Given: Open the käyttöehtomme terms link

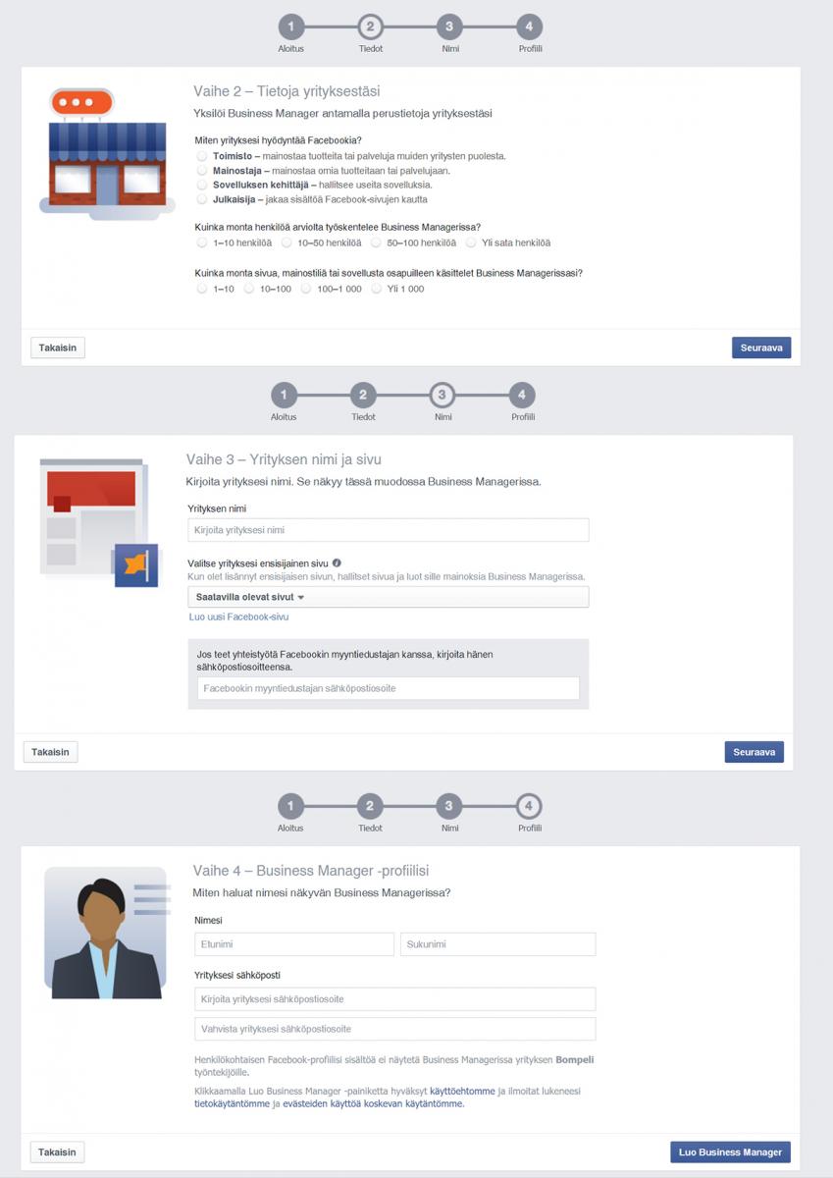Looking at the screenshot, I should pyautogui.click(x=461, y=1091).
